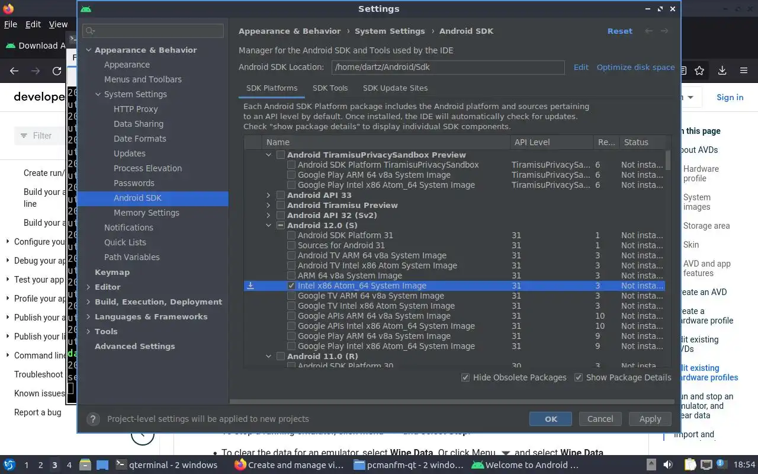Collapse the Android 12.0 (S) group
758x474 pixels.
[x=268, y=225]
